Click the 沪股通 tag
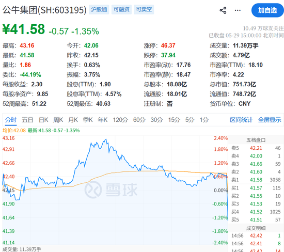Image resolution: width=284 pixels, height=252 pixels. [99, 9]
